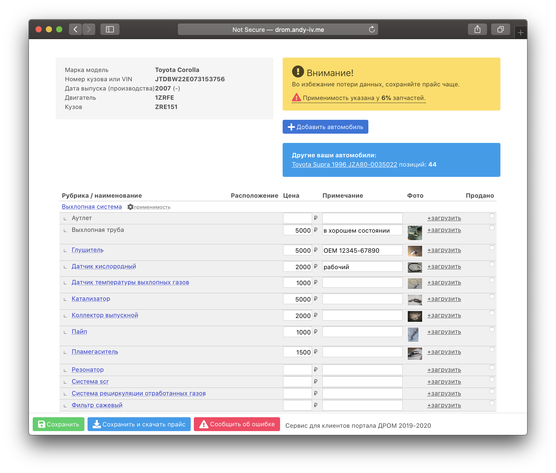This screenshot has width=556, height=473.
Task: Click Добавить автомобиль button
Action: [x=325, y=127]
